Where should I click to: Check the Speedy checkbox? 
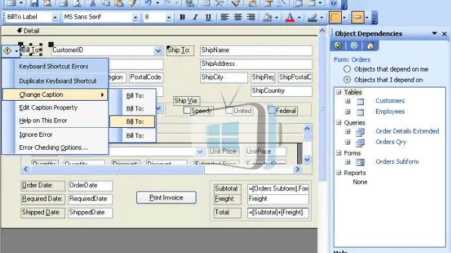[x=187, y=110]
